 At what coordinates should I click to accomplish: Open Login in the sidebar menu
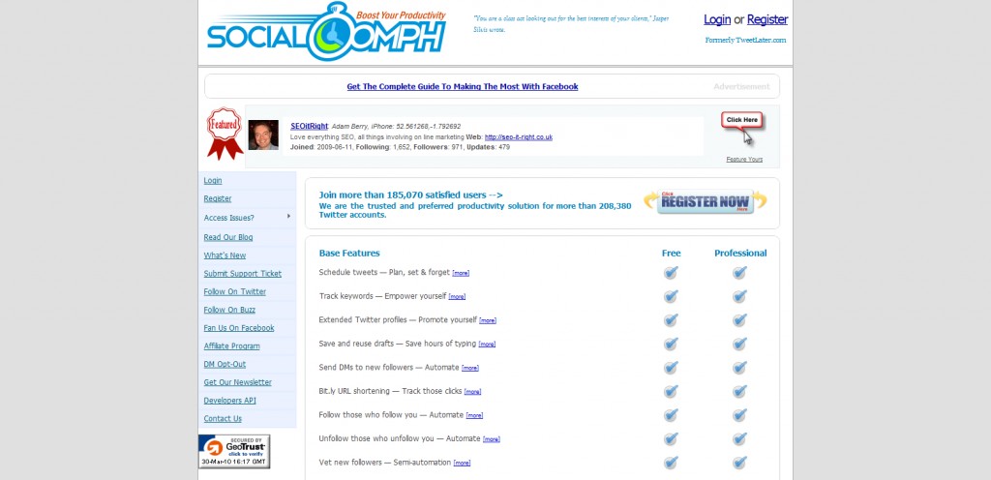pyautogui.click(x=212, y=181)
